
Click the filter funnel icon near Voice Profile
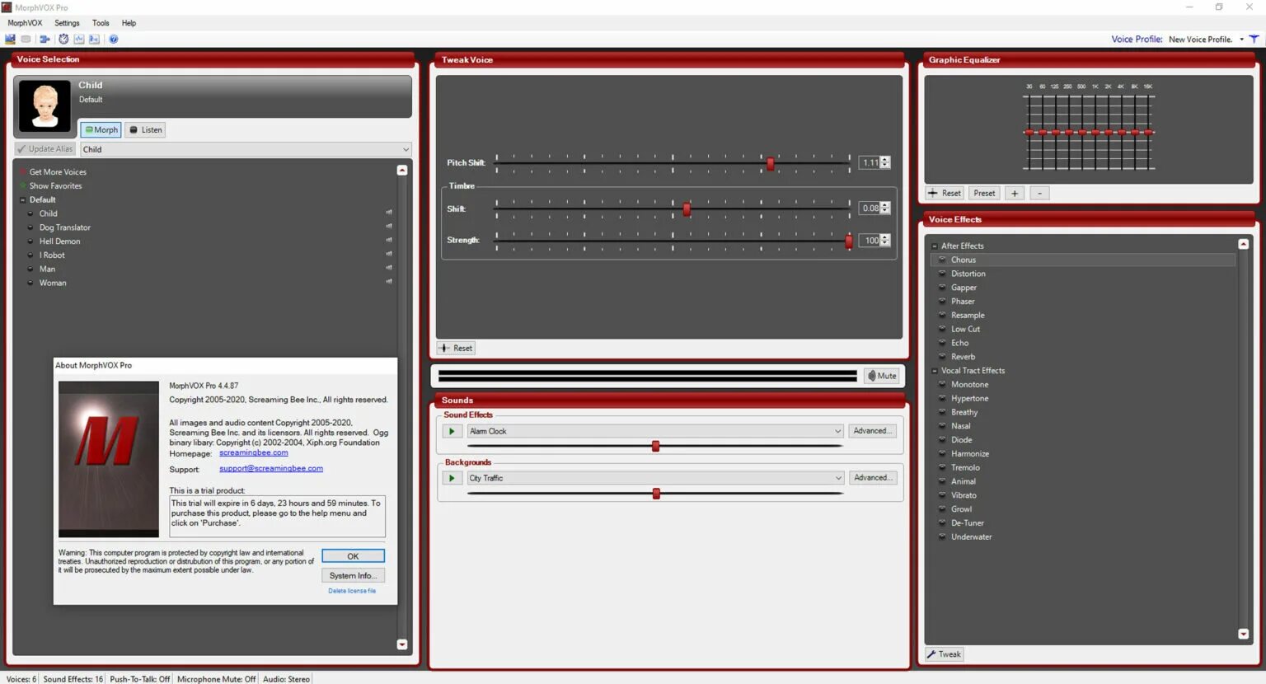1254,39
